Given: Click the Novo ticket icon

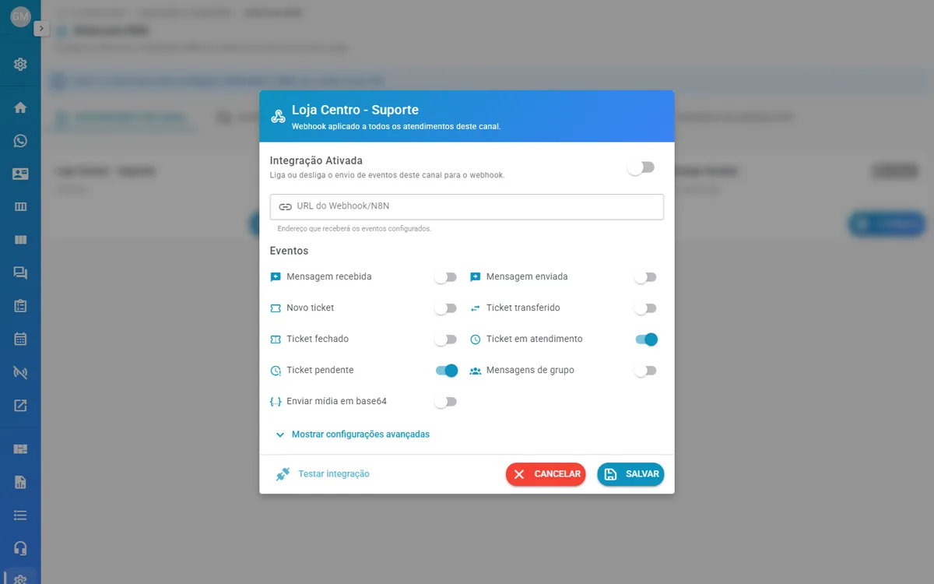Looking at the screenshot, I should pyautogui.click(x=276, y=308).
